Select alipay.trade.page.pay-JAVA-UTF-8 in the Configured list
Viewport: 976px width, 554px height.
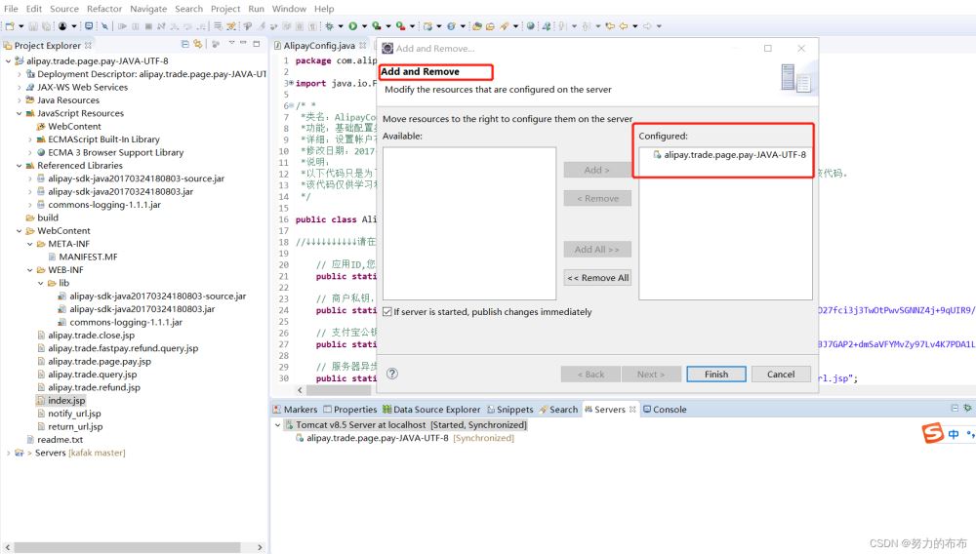click(x=734, y=155)
